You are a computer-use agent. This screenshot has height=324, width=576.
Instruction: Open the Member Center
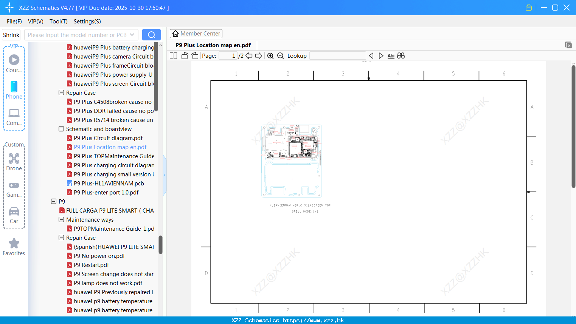(196, 34)
